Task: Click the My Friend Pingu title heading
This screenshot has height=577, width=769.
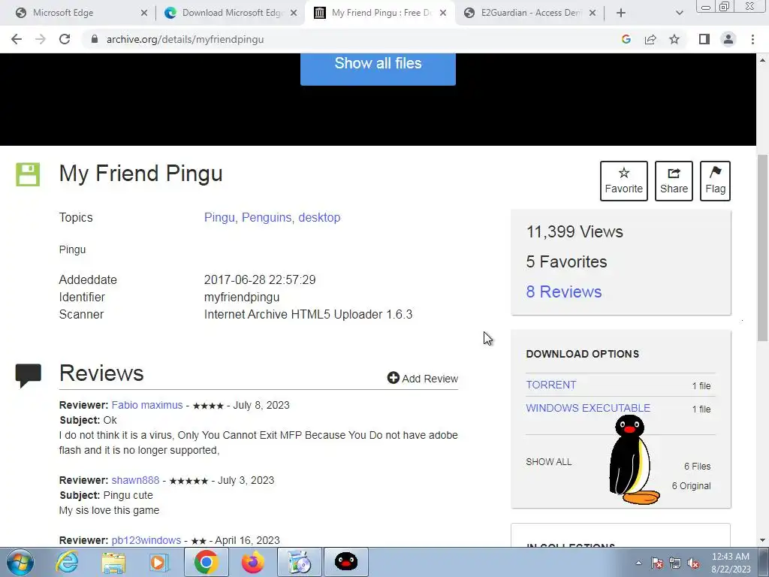Action: pyautogui.click(x=140, y=174)
